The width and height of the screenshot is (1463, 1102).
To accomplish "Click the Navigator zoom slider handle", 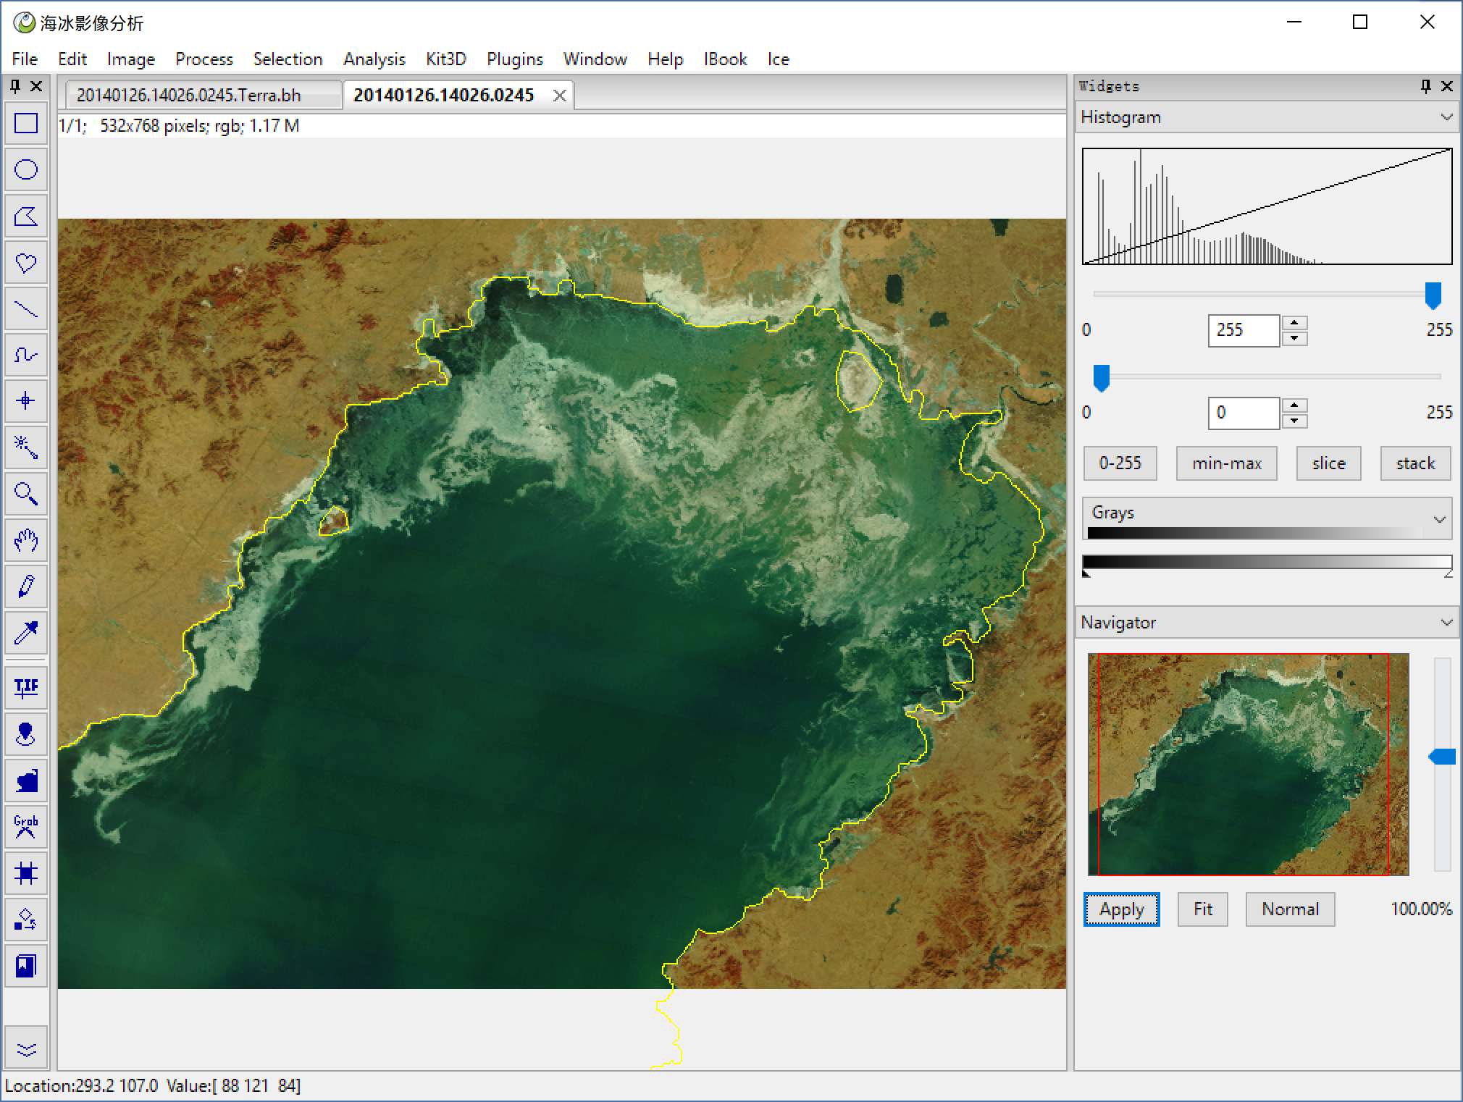I will point(1443,757).
